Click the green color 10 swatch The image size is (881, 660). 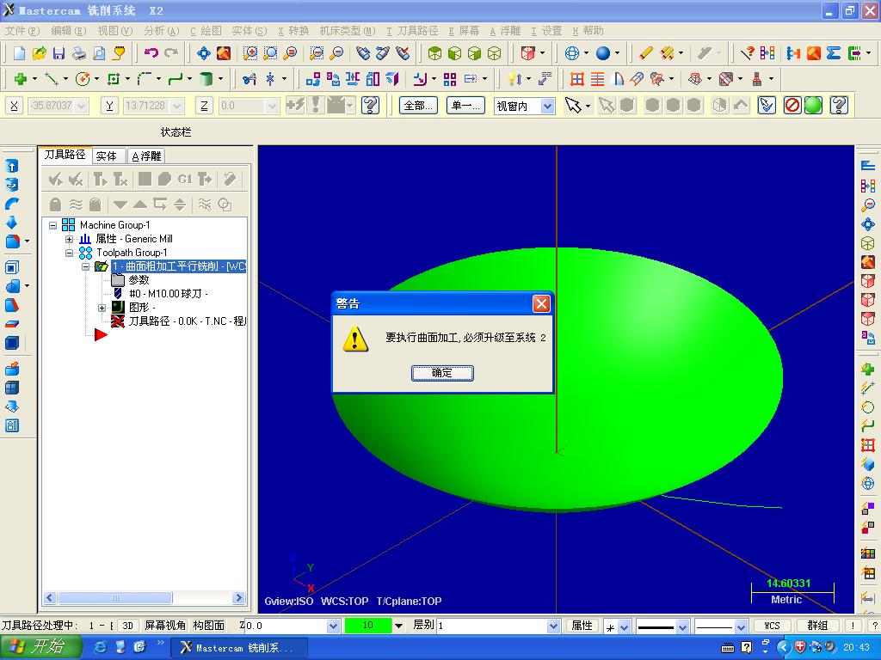(x=368, y=626)
